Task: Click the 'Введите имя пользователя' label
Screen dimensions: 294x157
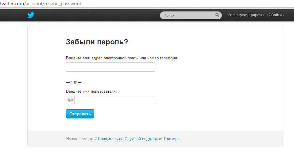Action: (91, 91)
